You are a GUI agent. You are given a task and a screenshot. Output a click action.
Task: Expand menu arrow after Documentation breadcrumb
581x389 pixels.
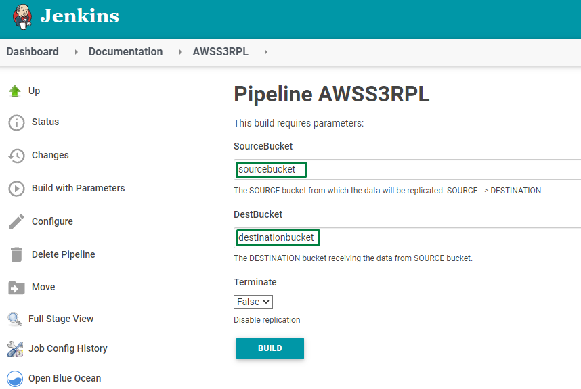click(x=180, y=52)
